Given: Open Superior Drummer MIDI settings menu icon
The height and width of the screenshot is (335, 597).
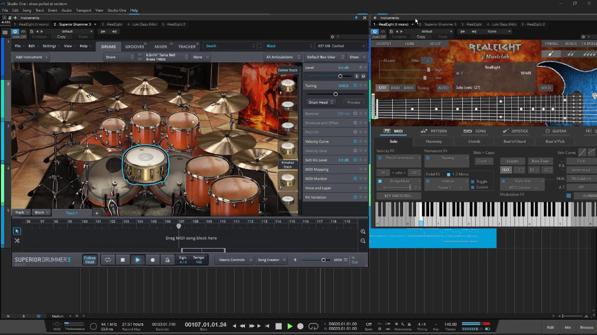Looking at the screenshot, I should [346, 260].
